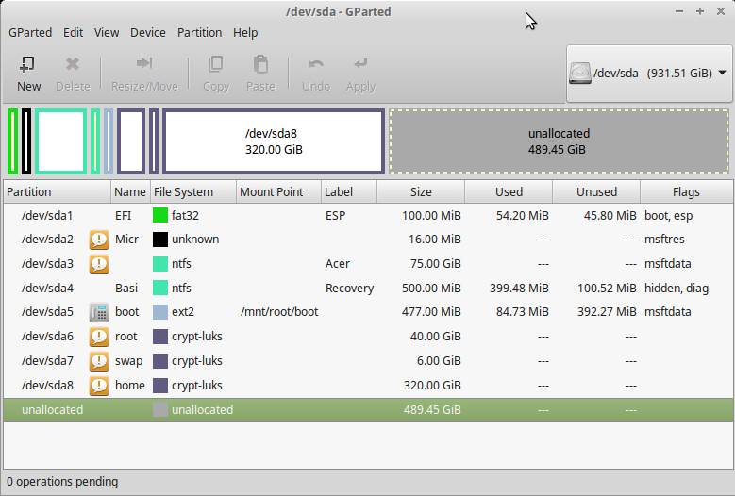The height and width of the screenshot is (496, 735).
Task: Open the GParted menu
Action: (x=30, y=33)
